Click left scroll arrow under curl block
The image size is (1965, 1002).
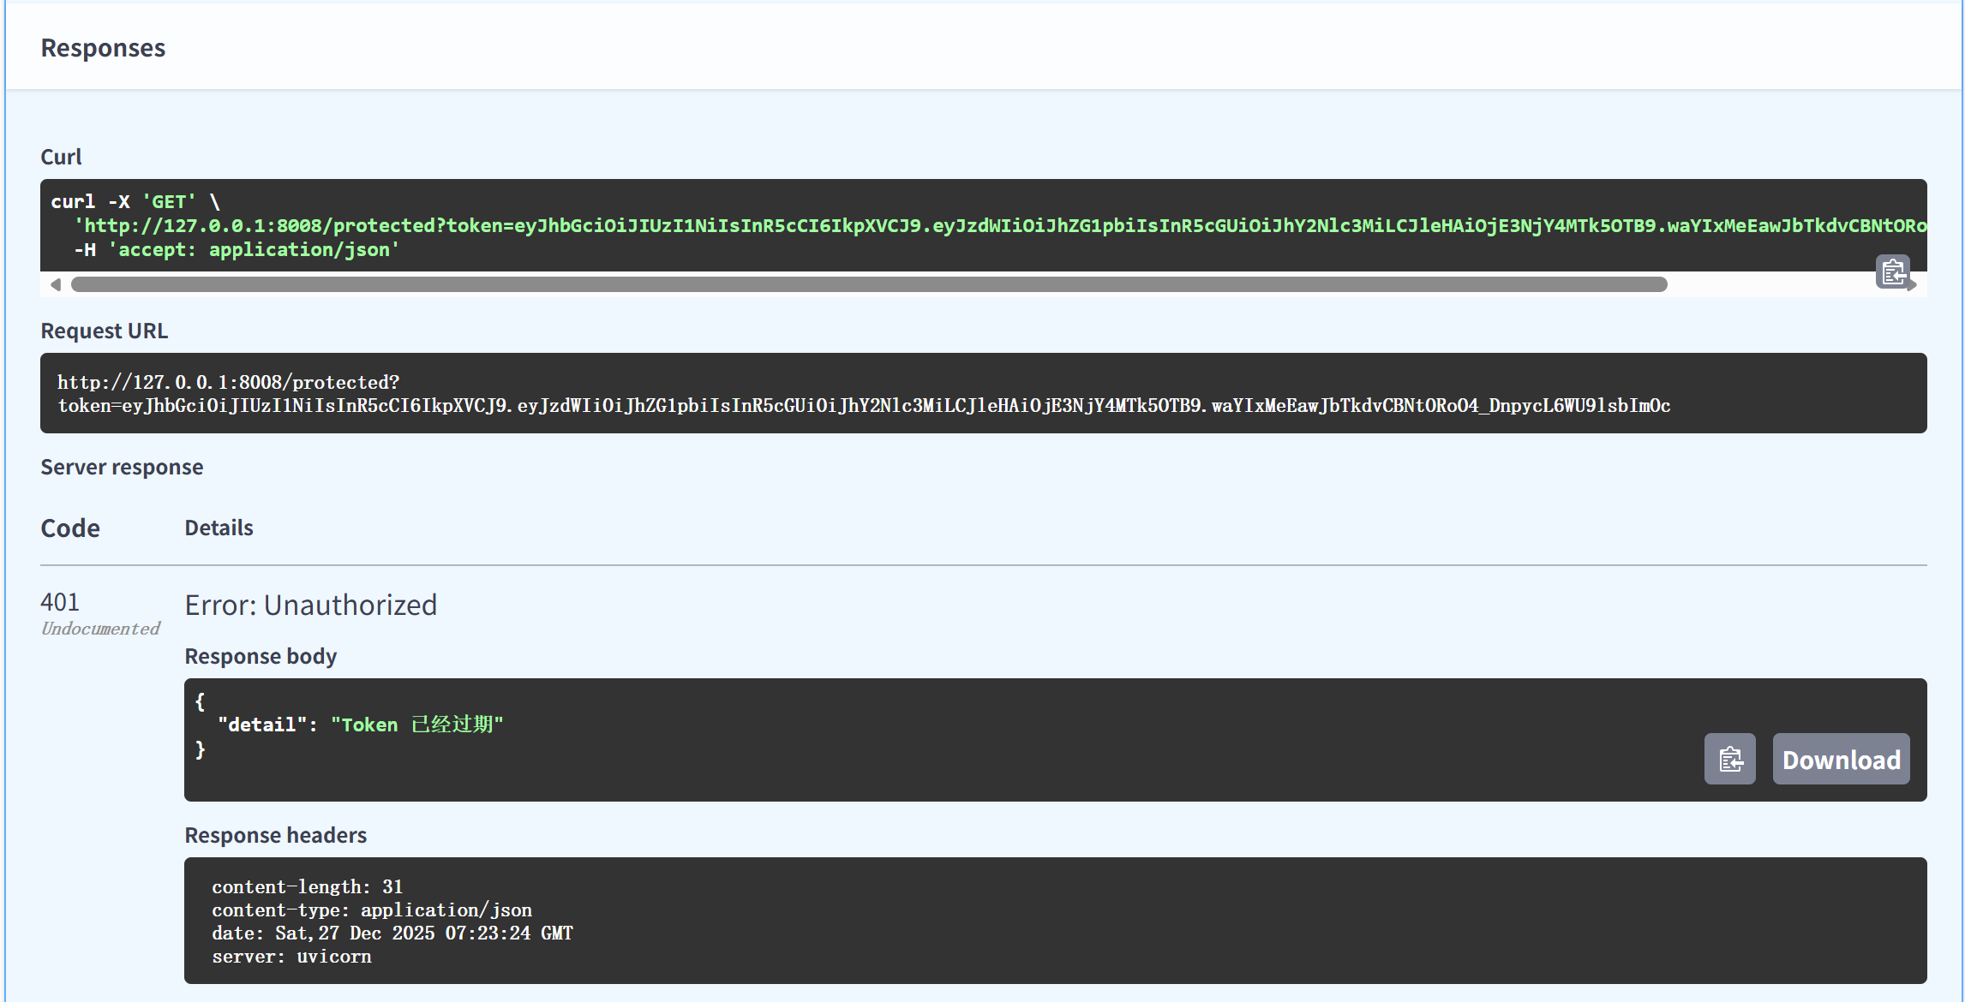(56, 284)
